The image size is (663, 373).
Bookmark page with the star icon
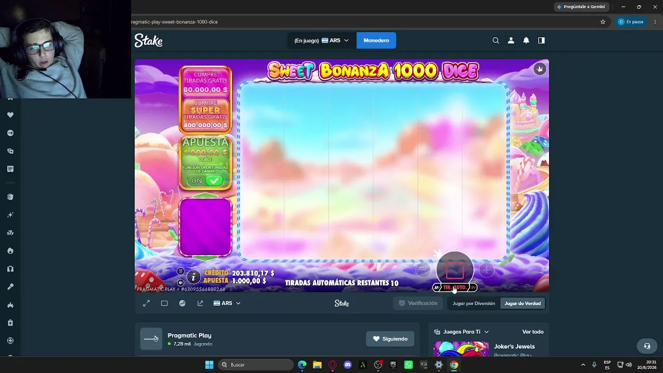pyautogui.click(x=603, y=22)
